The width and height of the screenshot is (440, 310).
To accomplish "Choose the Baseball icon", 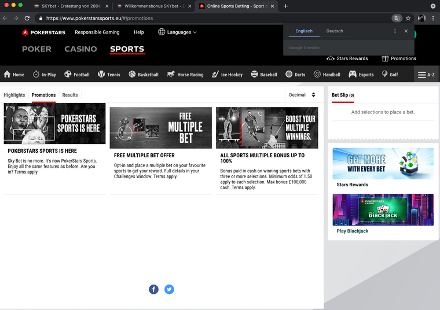I will point(254,74).
